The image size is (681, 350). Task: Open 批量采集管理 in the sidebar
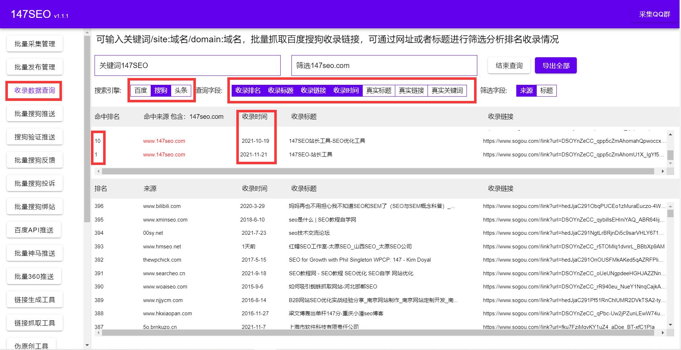tap(34, 43)
